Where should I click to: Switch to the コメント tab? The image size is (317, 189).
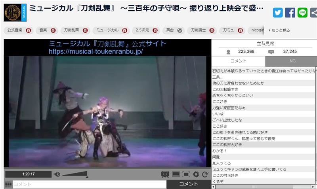pos(239,61)
